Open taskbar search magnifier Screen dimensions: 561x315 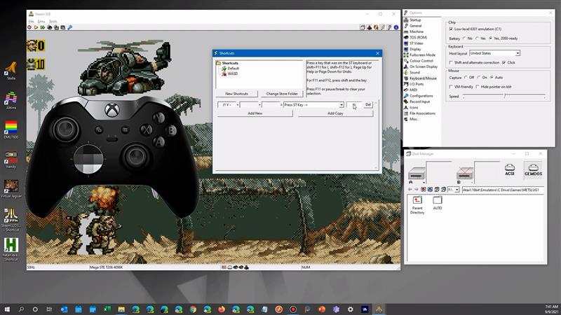coord(21,309)
